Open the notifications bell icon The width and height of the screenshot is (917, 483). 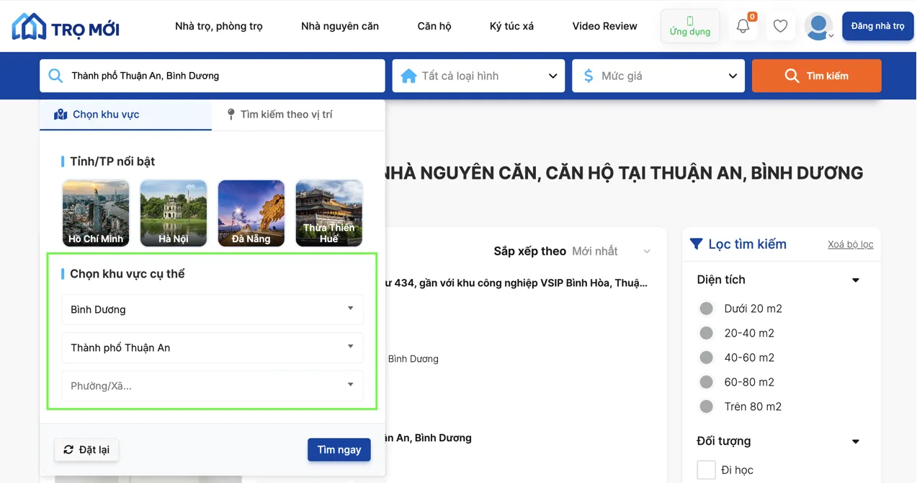click(743, 26)
